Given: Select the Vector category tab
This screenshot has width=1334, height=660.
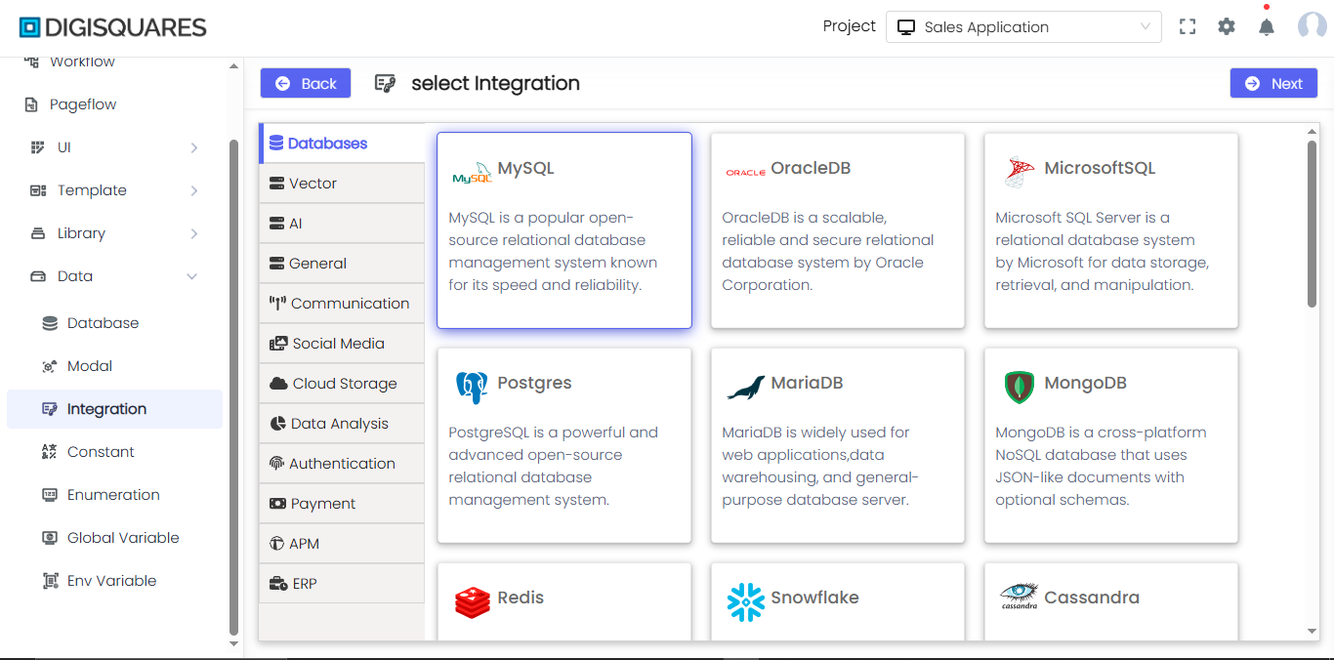Looking at the screenshot, I should (342, 184).
